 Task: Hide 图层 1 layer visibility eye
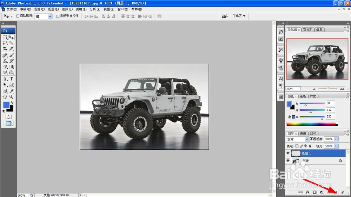pyautogui.click(x=288, y=153)
